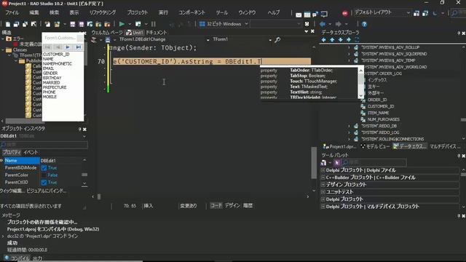Viewport: 466px width, 262px height.
Task: Switch to the Model View tab
Action: pos(375,146)
